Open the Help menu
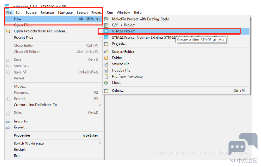Screen dimensions: 261x167 pyautogui.click(x=137, y=12)
